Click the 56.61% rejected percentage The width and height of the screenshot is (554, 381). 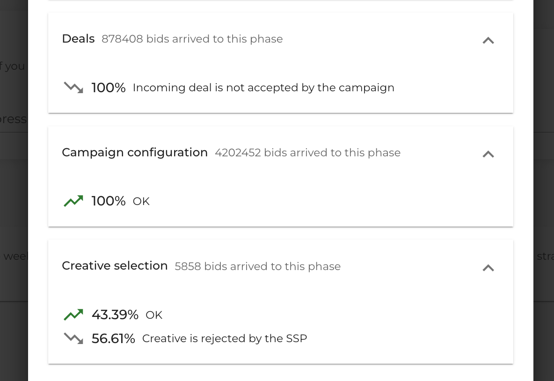113,339
